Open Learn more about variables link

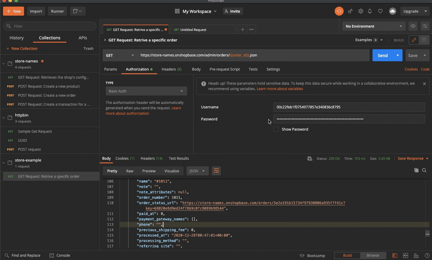coord(280,89)
